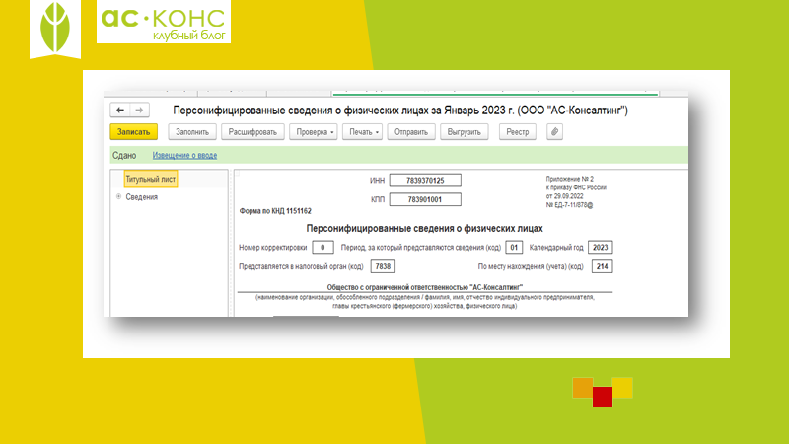Export the report with Выгрузить button
Screen dimensions: 789x444
pyautogui.click(x=464, y=132)
